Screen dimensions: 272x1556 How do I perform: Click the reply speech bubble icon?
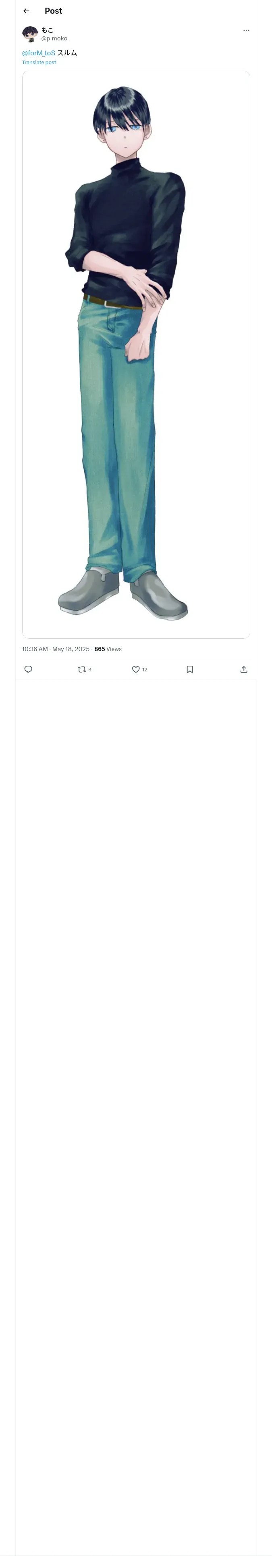coord(28,669)
